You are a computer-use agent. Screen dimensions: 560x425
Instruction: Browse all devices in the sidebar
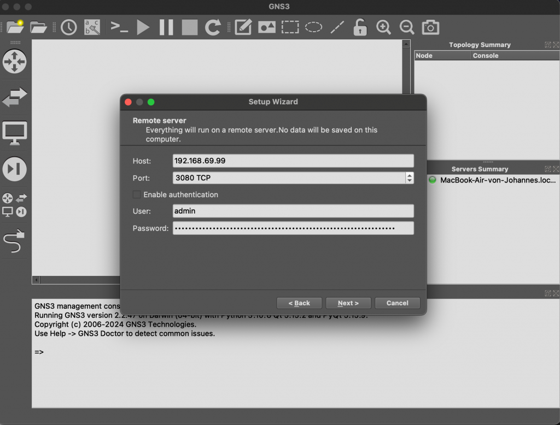click(x=15, y=205)
